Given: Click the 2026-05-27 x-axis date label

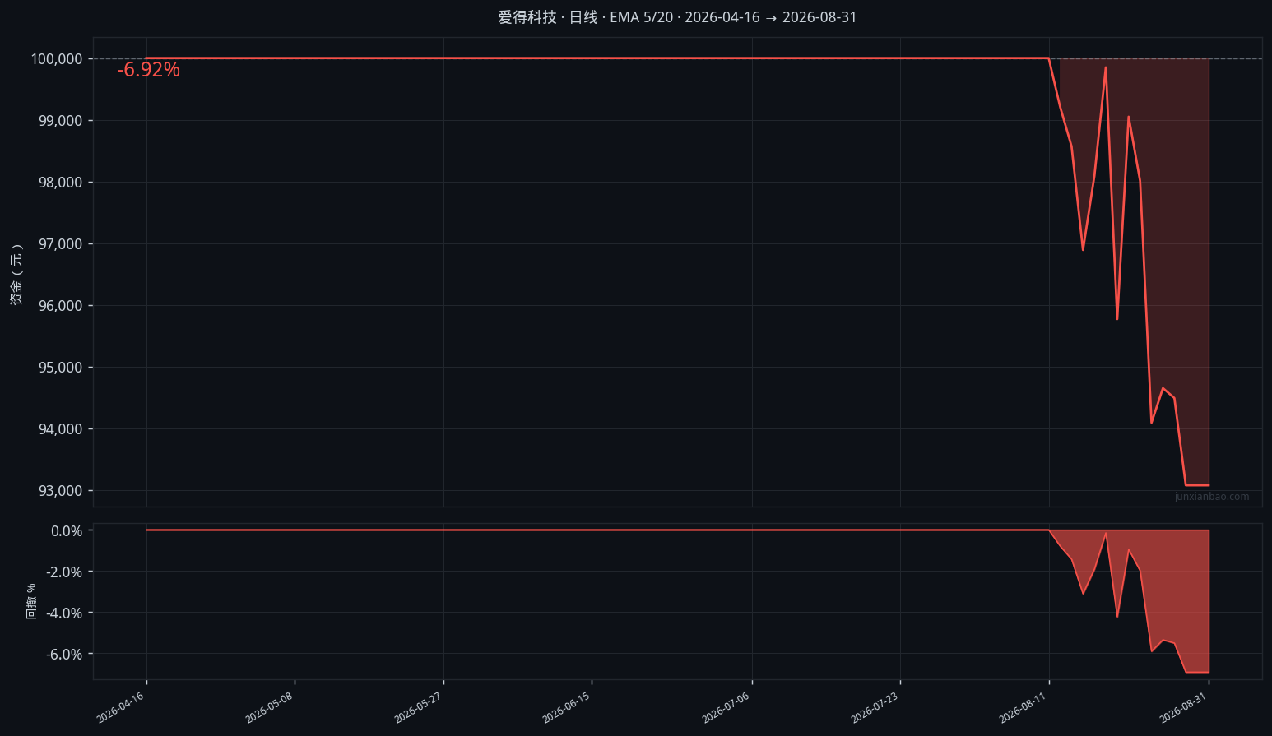Looking at the screenshot, I should coord(418,708).
